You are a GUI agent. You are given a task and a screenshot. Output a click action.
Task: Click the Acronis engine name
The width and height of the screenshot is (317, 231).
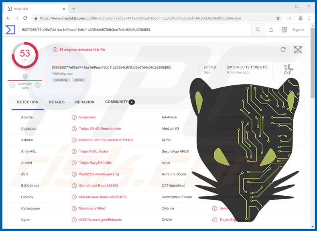point(27,117)
